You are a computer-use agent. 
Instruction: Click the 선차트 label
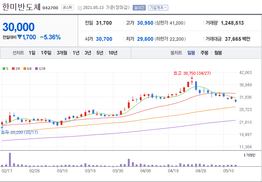[x=18, y=53]
